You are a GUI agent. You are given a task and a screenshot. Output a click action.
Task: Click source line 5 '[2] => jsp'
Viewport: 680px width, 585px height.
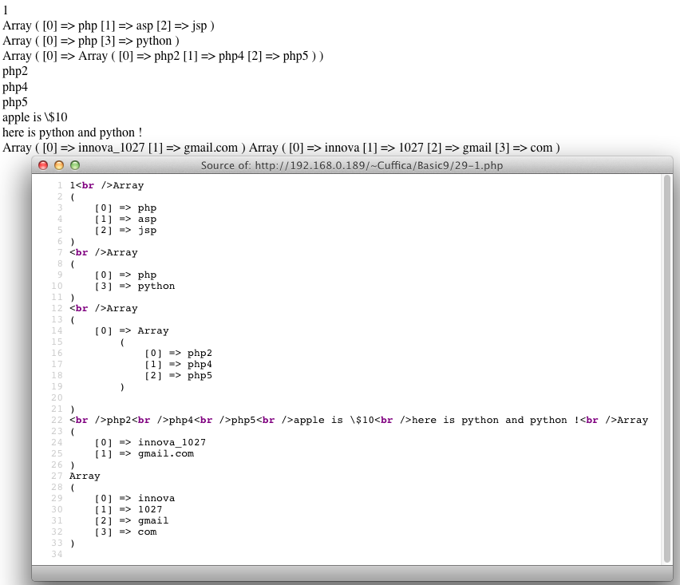pyautogui.click(x=126, y=231)
